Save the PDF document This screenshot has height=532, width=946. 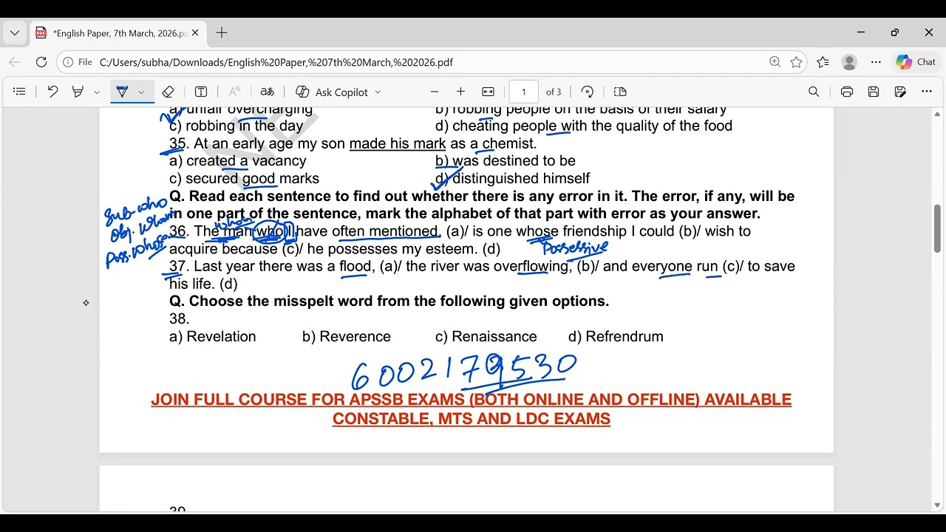[x=874, y=92]
